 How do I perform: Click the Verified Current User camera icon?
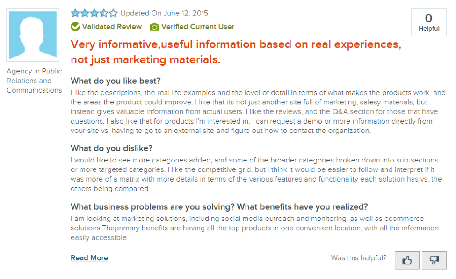point(154,27)
